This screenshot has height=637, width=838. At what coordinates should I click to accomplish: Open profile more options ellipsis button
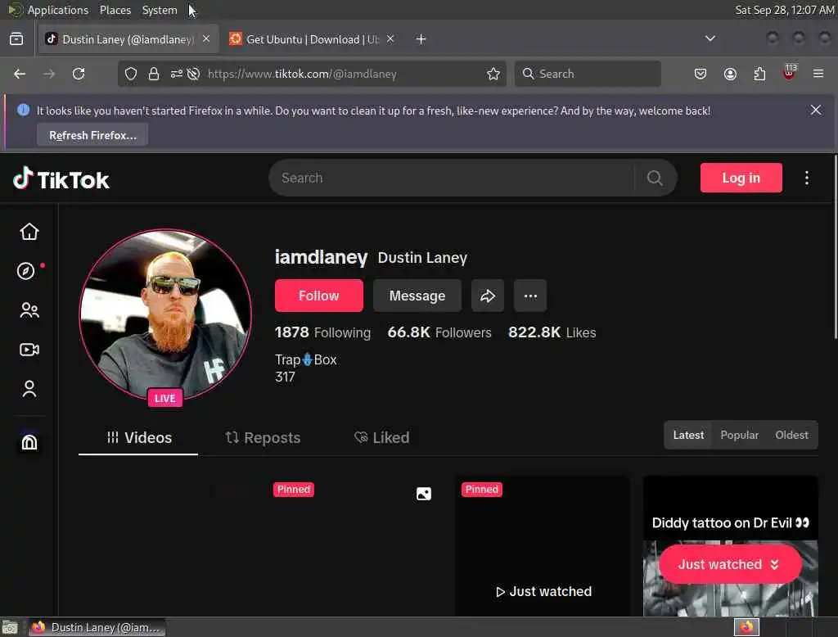[x=530, y=296]
